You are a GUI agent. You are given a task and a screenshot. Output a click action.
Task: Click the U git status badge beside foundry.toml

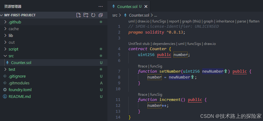[x=101, y=90]
